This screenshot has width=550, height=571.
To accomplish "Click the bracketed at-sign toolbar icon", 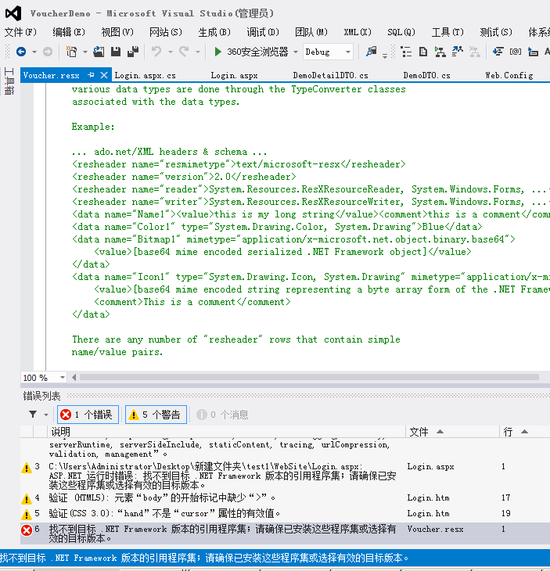I will (x=515, y=52).
